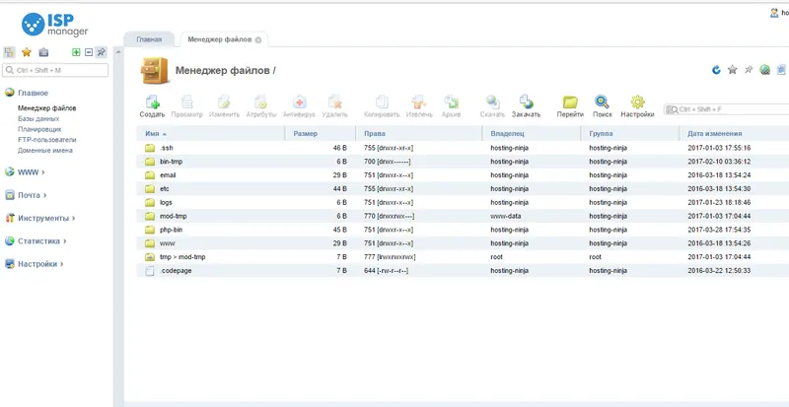The width and height of the screenshot is (789, 407).
Task: Expand the WWW menu section
Action: 25,172
